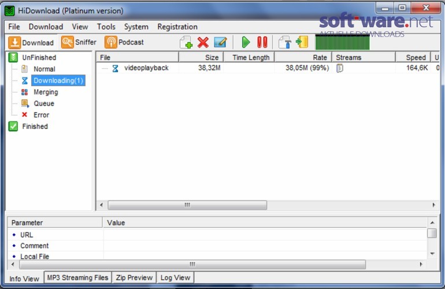Sort by the Streams column header
Viewport: 445px width, 289px height.
pyautogui.click(x=364, y=57)
